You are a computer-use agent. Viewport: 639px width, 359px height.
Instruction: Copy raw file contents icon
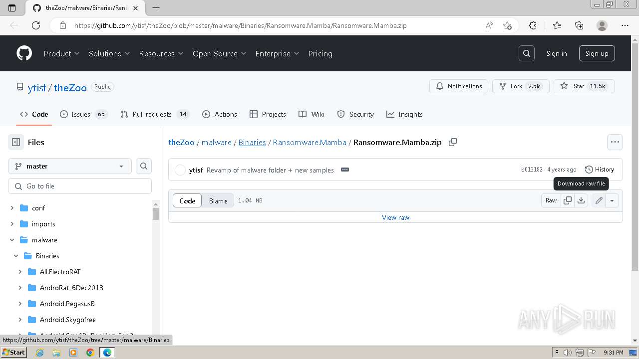[x=568, y=200]
